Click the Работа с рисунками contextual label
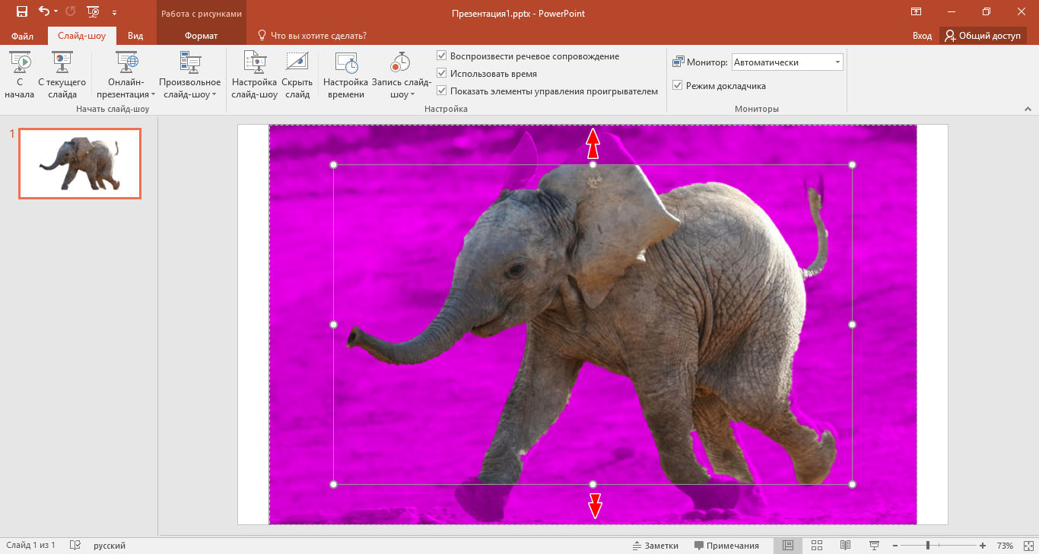 (x=202, y=14)
